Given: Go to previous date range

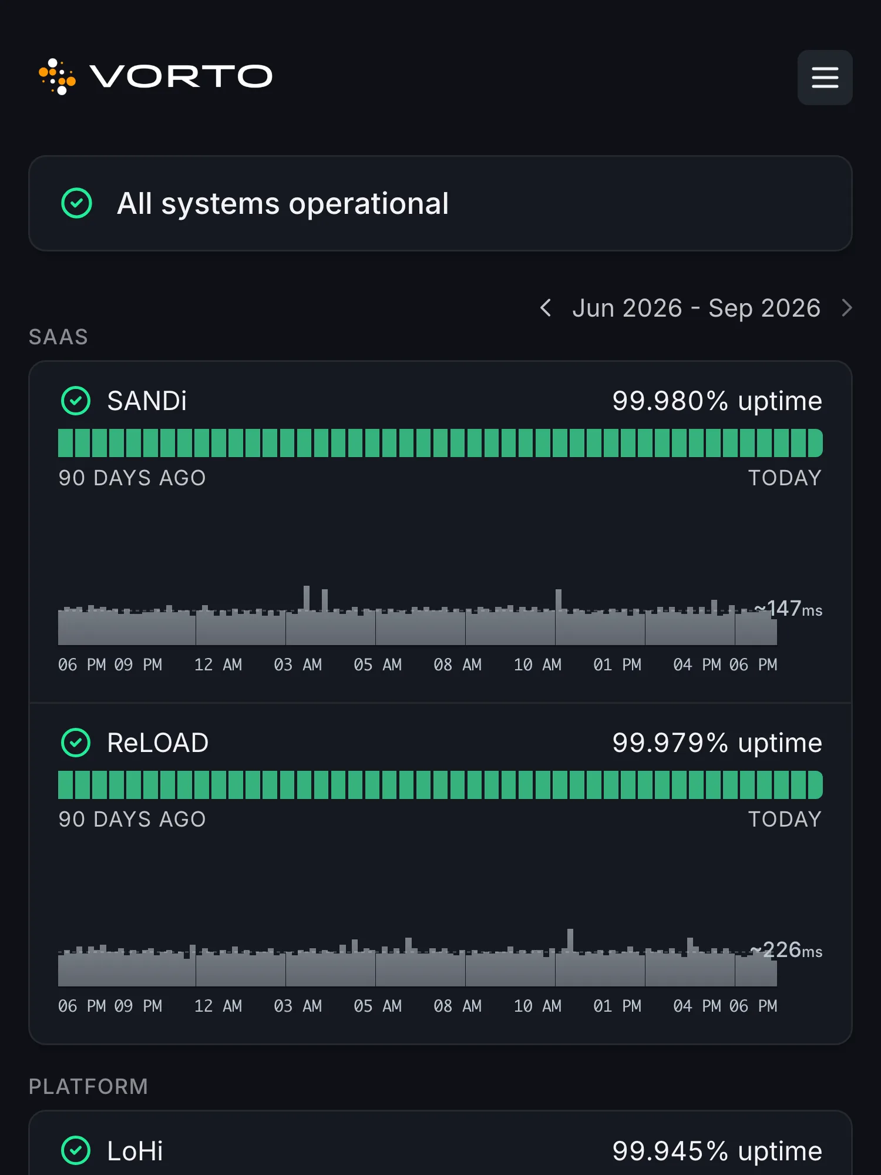Looking at the screenshot, I should [546, 308].
